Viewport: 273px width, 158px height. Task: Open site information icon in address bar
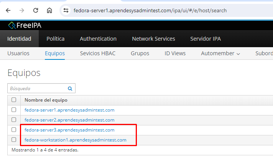[x=66, y=10]
